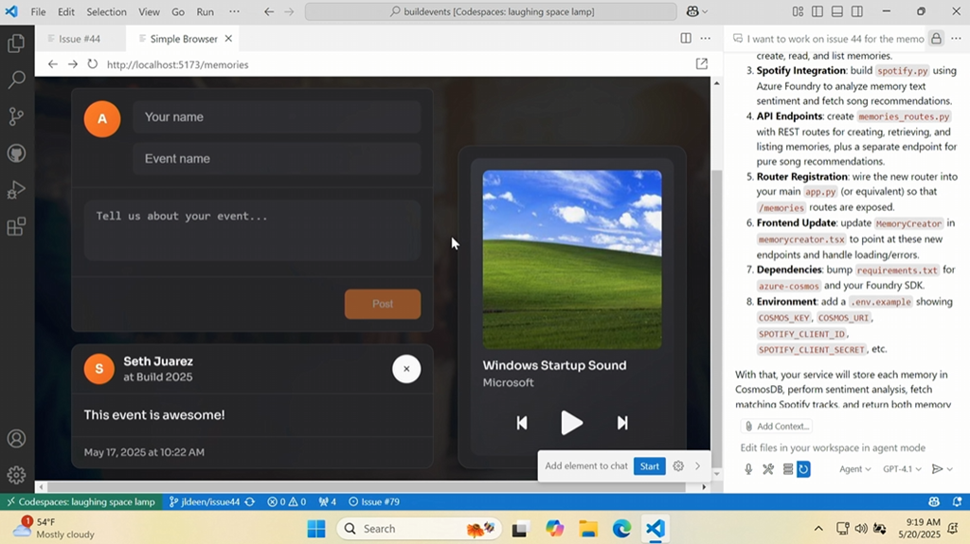The image size is (970, 544).
Task: Open the Source Control view
Action: click(x=16, y=116)
